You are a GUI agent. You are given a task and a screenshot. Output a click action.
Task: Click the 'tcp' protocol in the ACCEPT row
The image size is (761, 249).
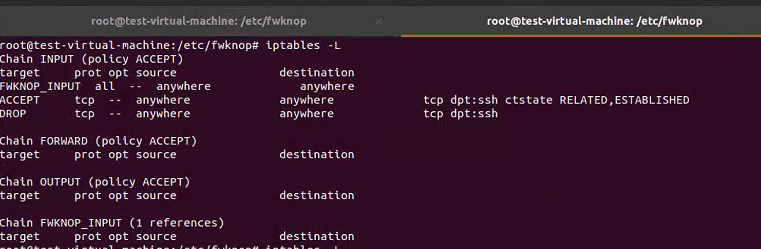pos(85,100)
